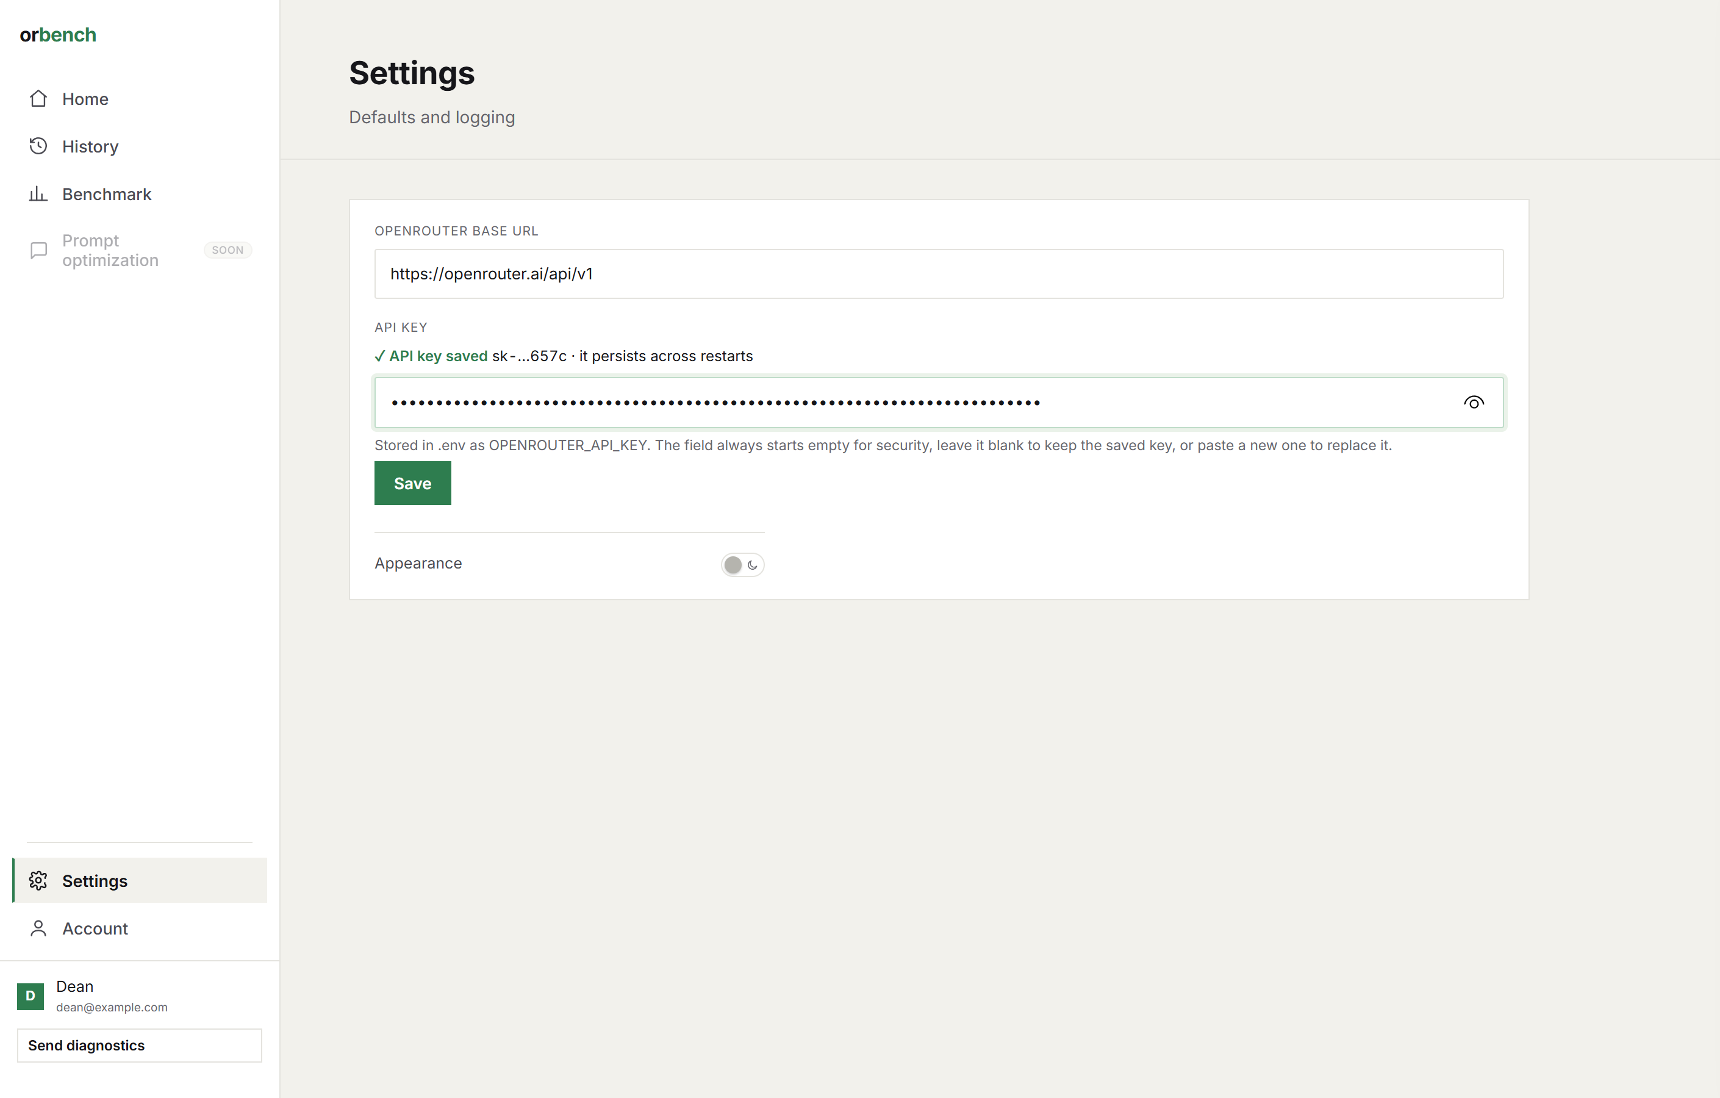Image resolution: width=1720 pixels, height=1098 pixels.
Task: Click the OPENROUTER BASE URL label
Action: pos(456,231)
